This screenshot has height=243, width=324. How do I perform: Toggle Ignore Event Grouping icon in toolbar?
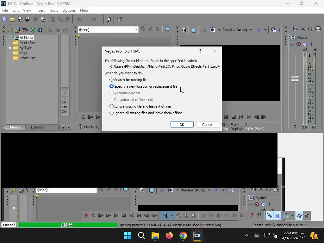307,215
